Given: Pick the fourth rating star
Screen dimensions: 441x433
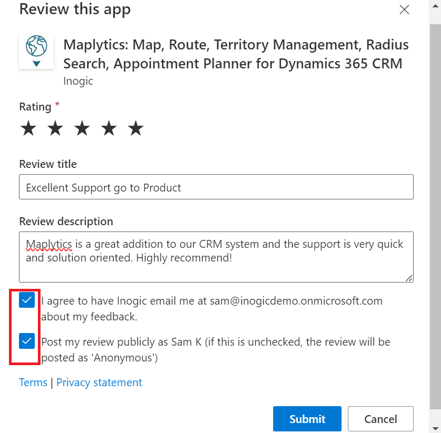Looking at the screenshot, I should 109,128.
